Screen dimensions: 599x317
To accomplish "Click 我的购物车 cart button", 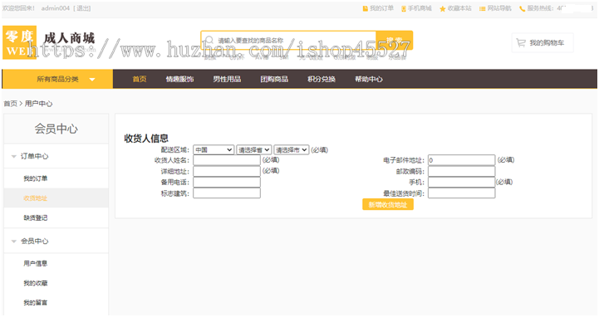I will pos(543,42).
